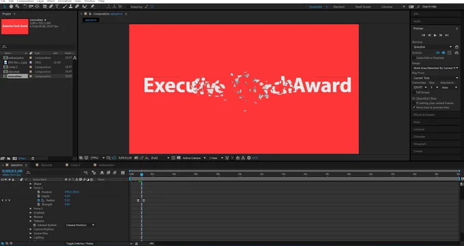Play the preview

[435, 36]
